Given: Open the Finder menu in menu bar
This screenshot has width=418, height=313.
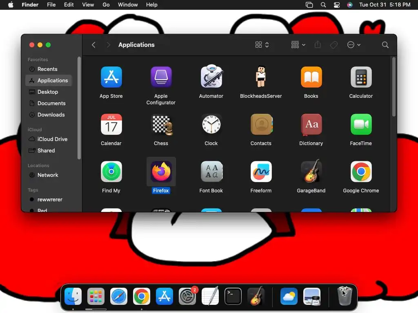Looking at the screenshot, I should coord(30,5).
